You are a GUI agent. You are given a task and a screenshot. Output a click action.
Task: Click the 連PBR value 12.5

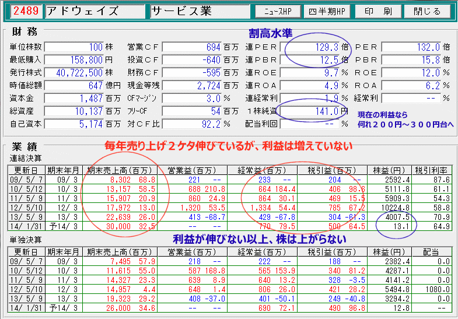pos(310,60)
